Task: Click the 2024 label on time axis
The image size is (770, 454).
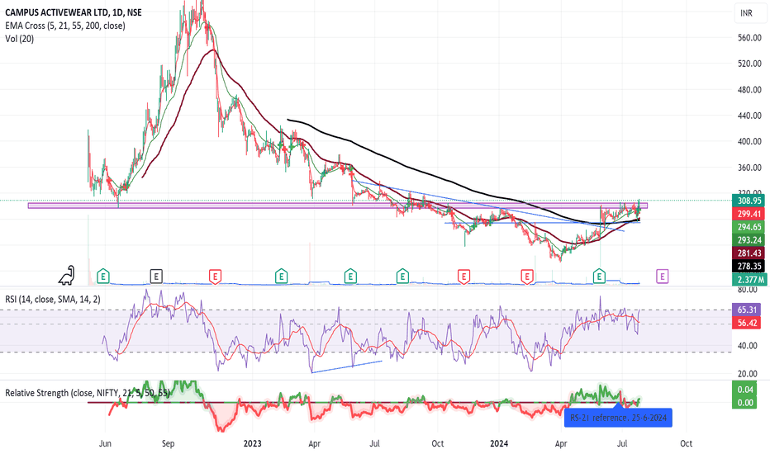Action: click(x=499, y=443)
